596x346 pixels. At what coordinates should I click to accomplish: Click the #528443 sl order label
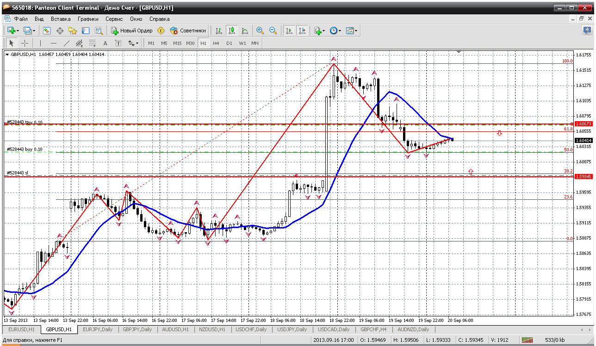[x=17, y=173]
